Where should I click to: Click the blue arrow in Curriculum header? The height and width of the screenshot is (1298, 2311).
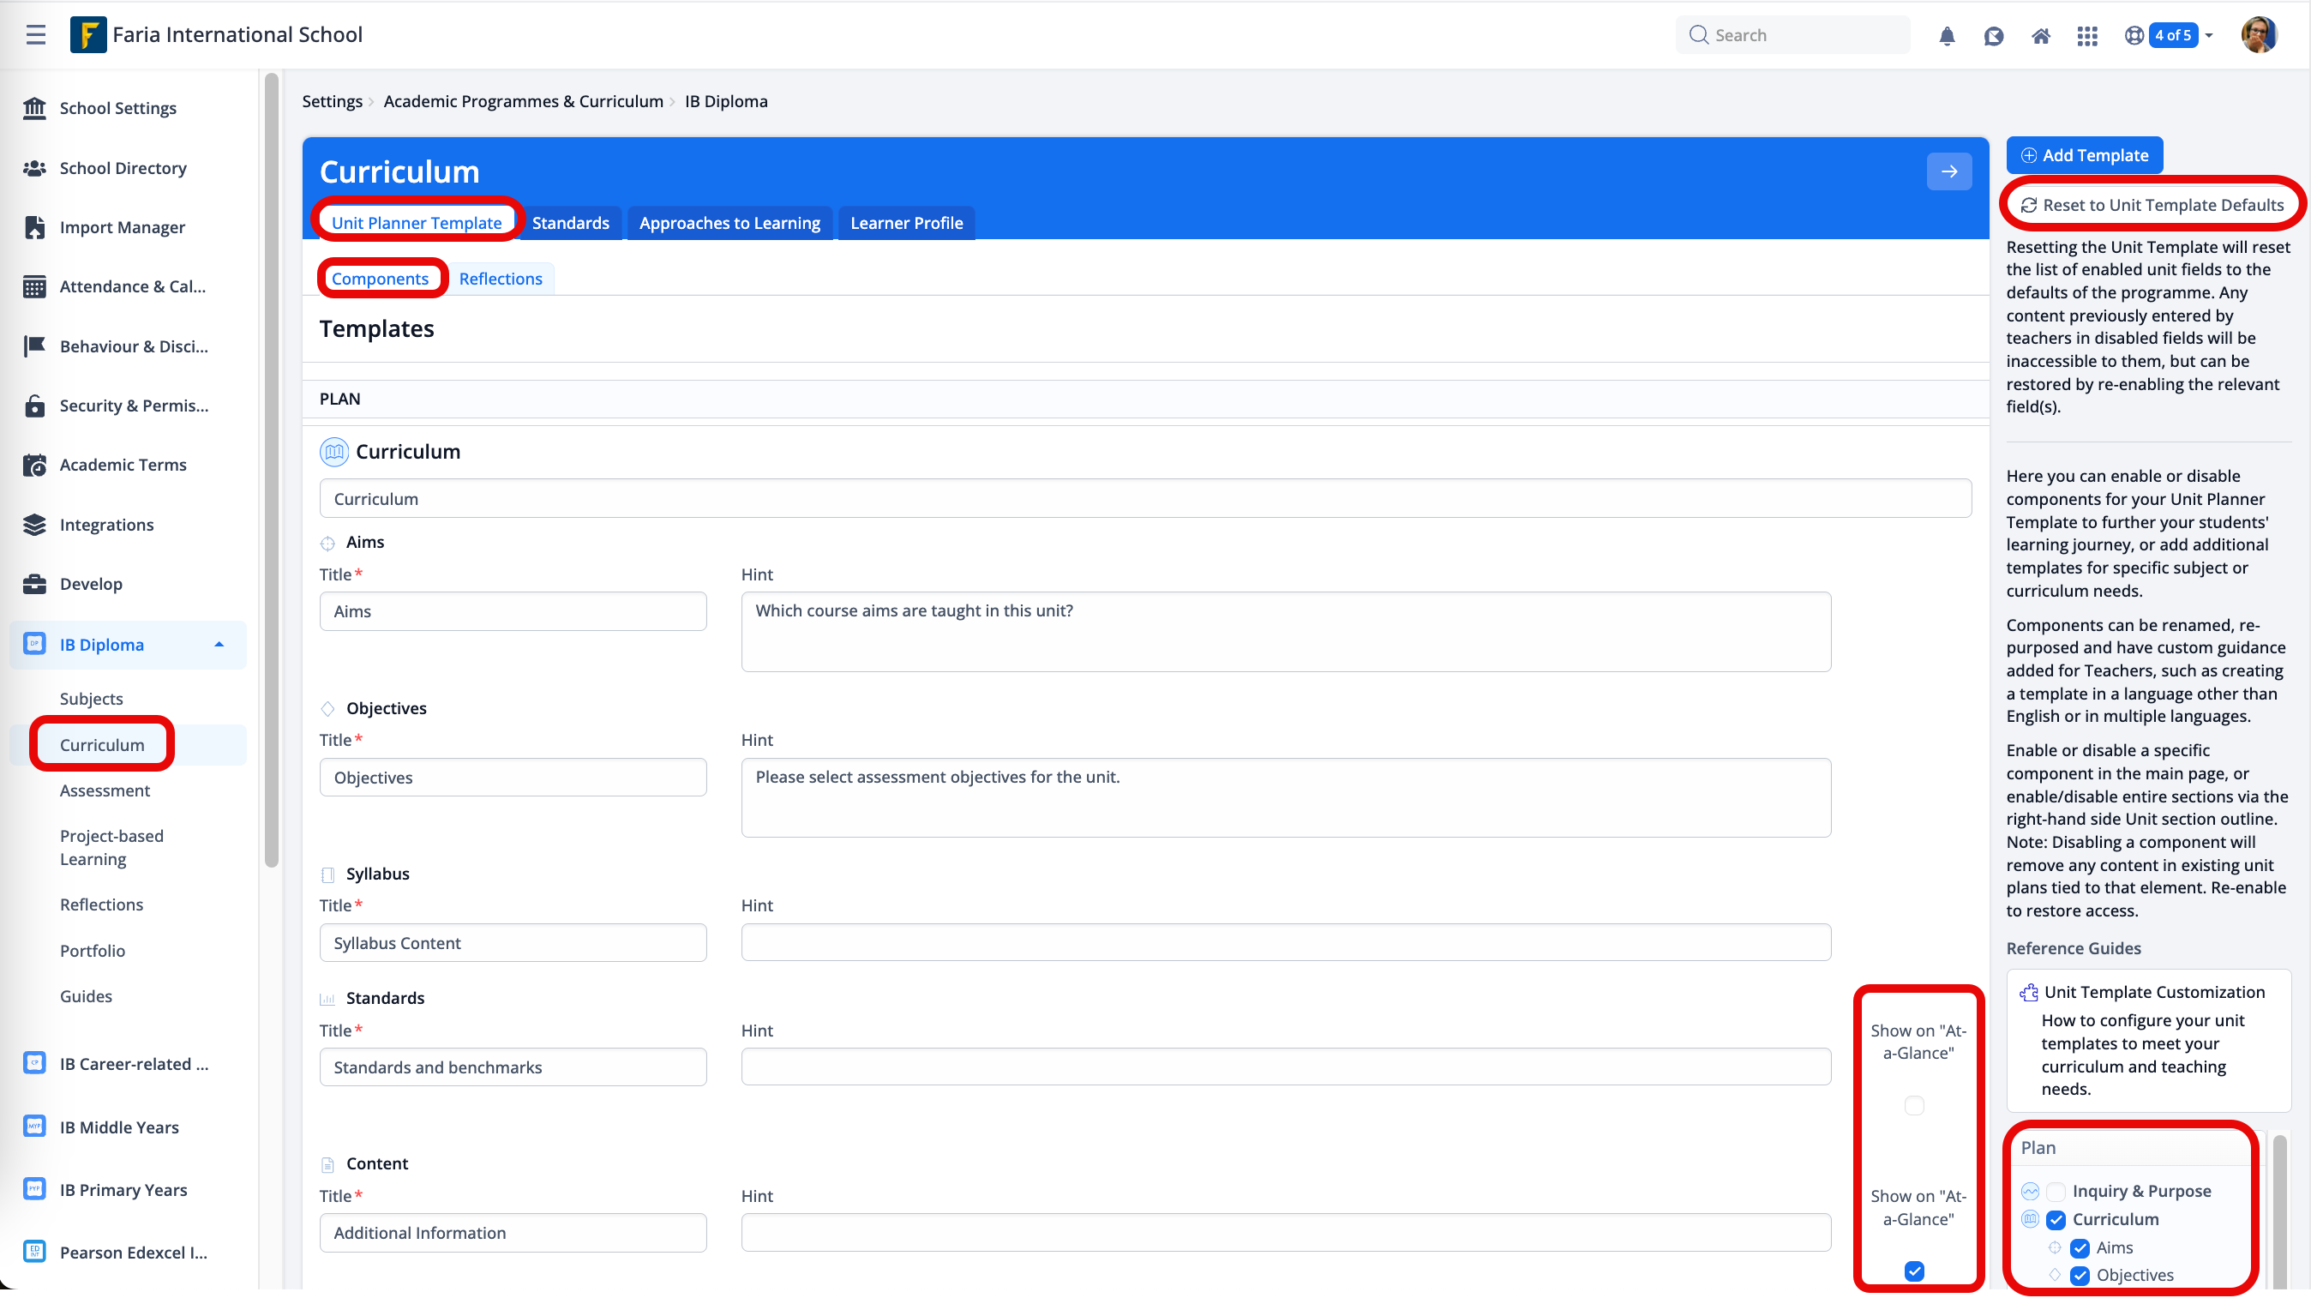tap(1948, 171)
